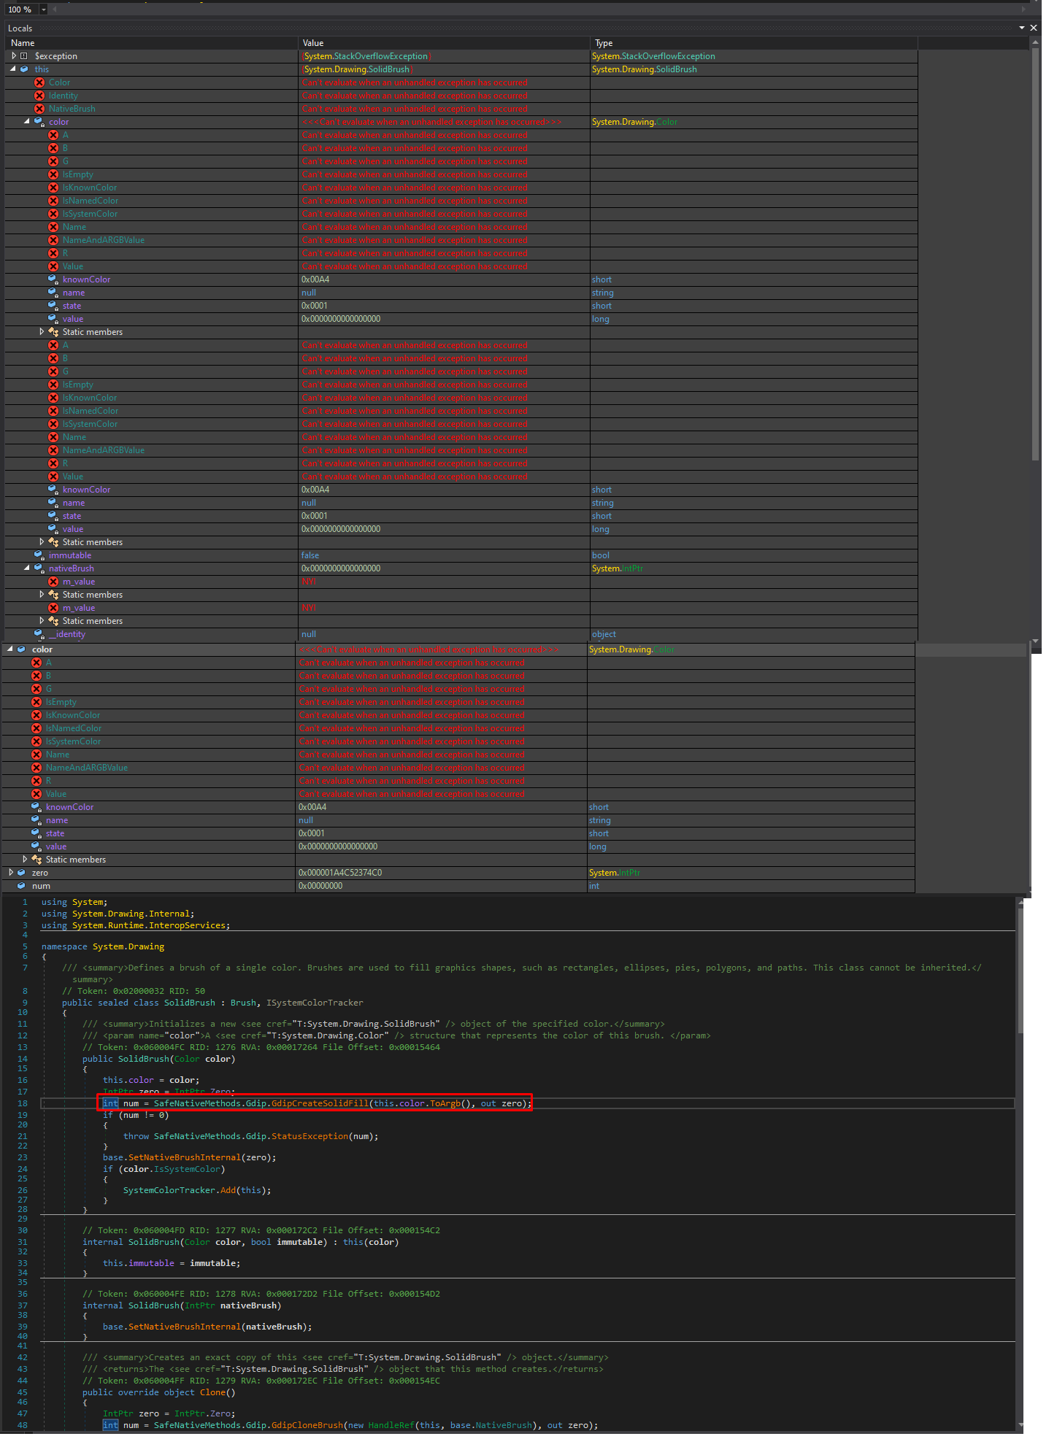Click the locked field icon beside _identity

point(39,634)
